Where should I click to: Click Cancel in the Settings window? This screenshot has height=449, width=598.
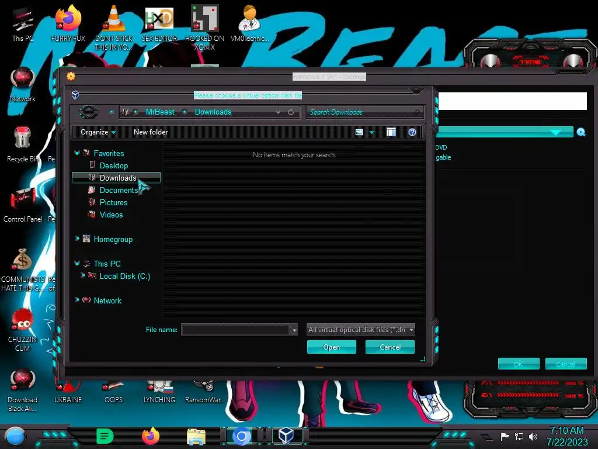565,364
